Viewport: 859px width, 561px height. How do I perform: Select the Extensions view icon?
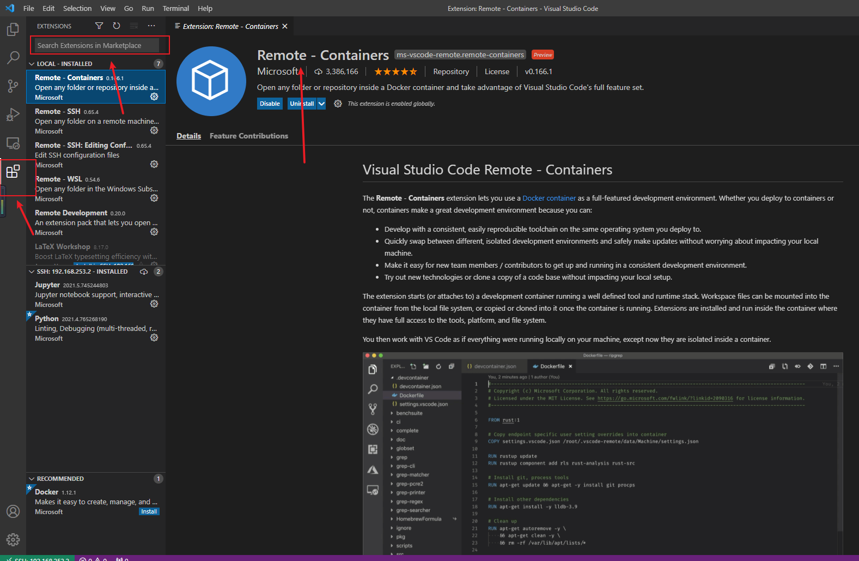(x=13, y=172)
